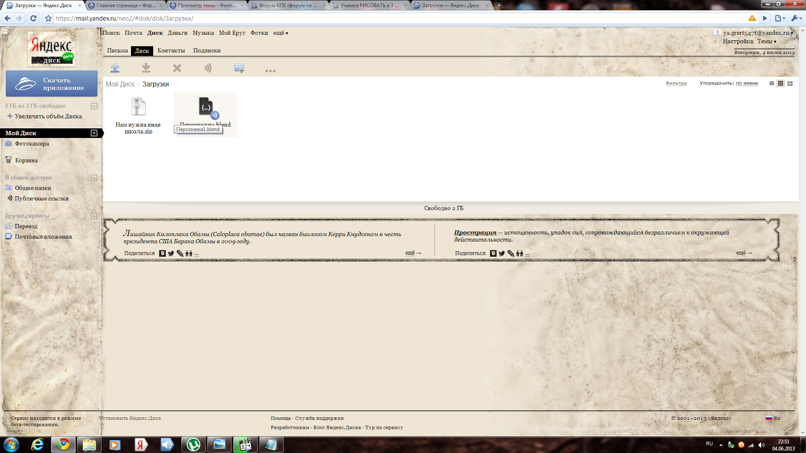Open the browser page menu icon
Image resolution: width=806 pixels, height=453 pixels.
[x=780, y=18]
